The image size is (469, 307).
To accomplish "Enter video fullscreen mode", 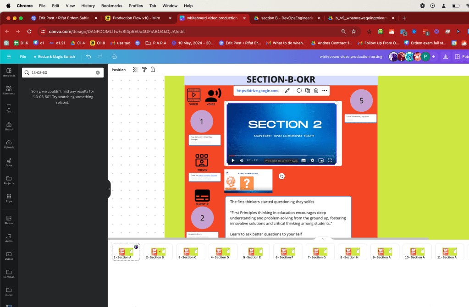I will (x=330, y=160).
